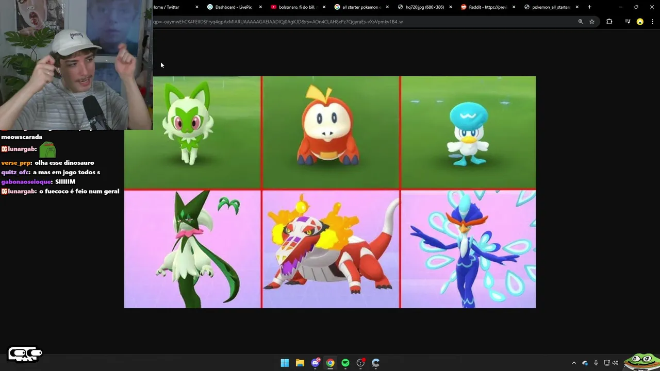Click the 'SIIIIIM' chat message
The image size is (660, 371).
point(65,182)
